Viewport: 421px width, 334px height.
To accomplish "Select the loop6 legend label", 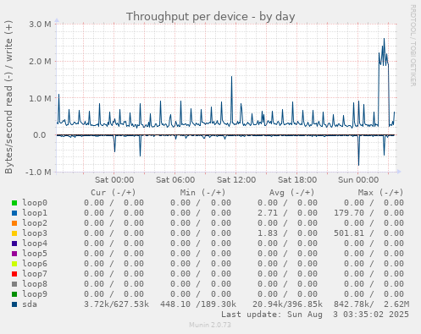I will [x=35, y=264].
